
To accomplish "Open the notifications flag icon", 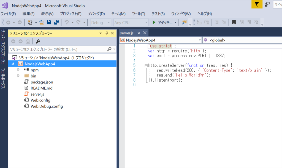I will (257, 4).
